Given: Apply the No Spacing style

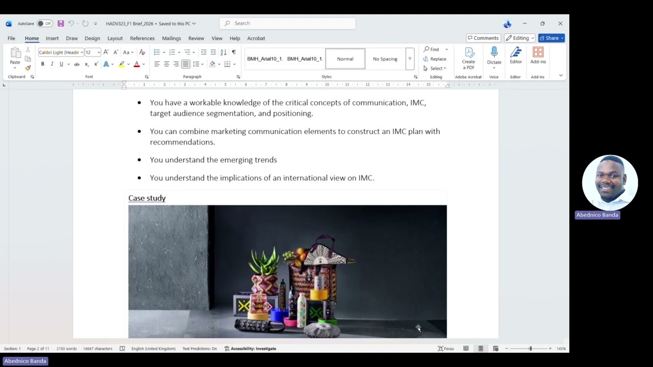Looking at the screenshot, I should pyautogui.click(x=385, y=59).
